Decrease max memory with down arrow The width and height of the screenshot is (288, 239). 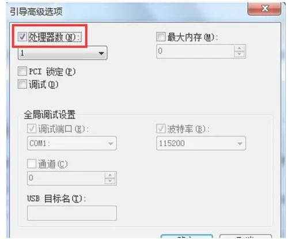pyautogui.click(x=239, y=54)
